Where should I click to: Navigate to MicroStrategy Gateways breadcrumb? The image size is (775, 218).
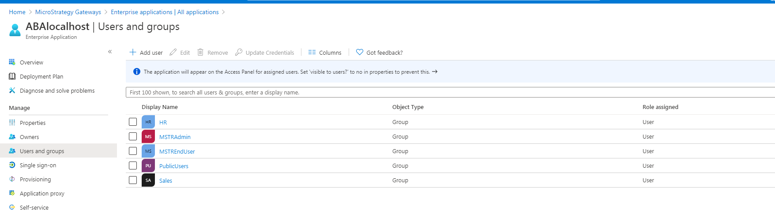68,12
